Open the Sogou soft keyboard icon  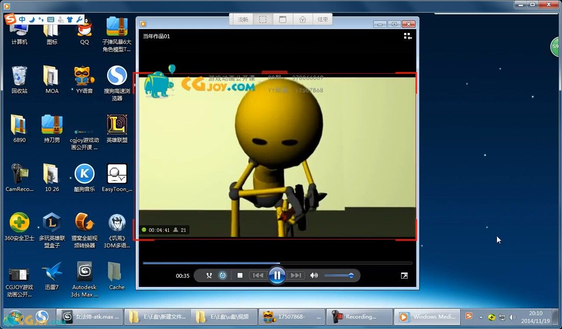click(x=51, y=20)
